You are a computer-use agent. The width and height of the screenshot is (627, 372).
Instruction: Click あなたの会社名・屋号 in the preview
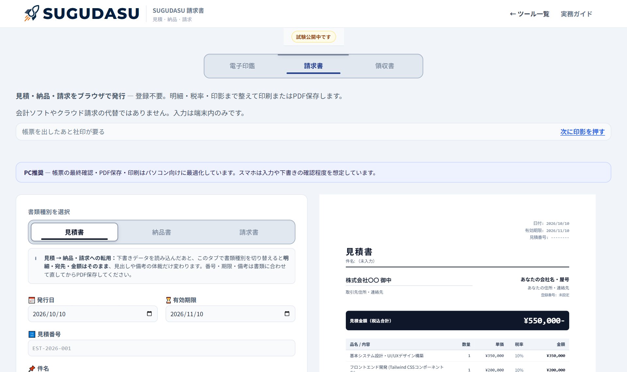point(545,279)
